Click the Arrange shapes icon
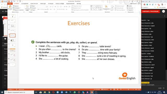Image resolution: width=167 pixels, height=94 pixels. 106,7
